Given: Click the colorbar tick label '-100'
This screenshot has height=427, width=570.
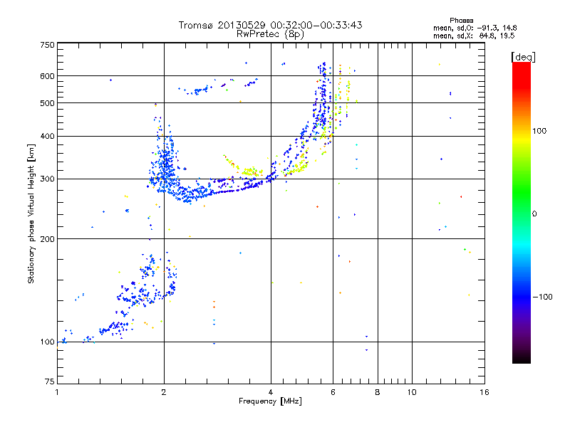Looking at the screenshot, I should click(x=543, y=297).
